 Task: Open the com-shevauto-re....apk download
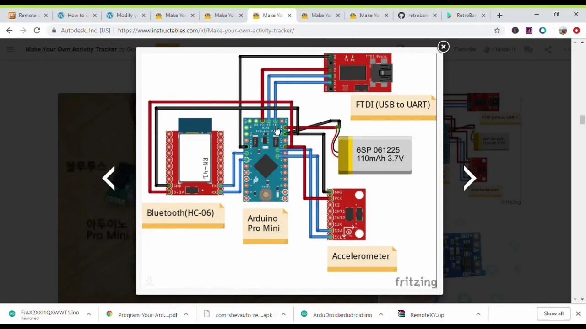click(239, 315)
